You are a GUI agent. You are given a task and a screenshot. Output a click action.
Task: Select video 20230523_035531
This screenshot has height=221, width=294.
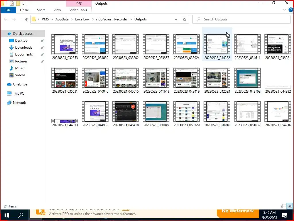point(65,81)
